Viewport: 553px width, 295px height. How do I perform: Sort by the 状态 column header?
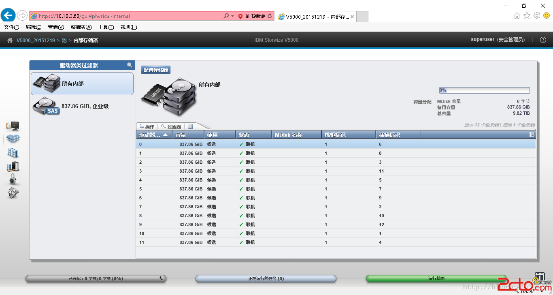coord(253,135)
